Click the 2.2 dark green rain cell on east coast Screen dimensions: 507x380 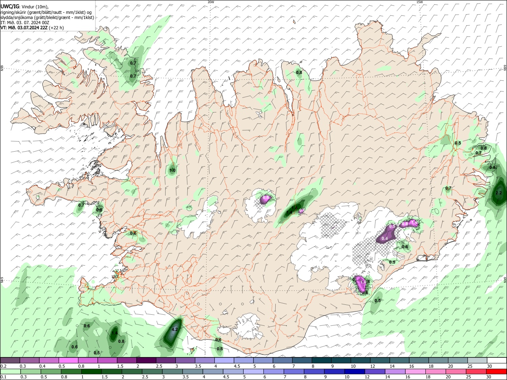[498, 193]
